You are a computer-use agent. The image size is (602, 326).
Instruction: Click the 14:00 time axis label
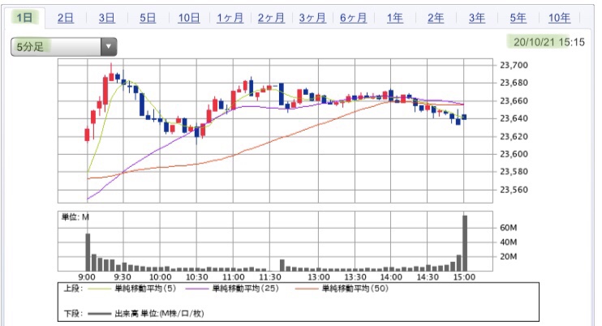coord(391,277)
